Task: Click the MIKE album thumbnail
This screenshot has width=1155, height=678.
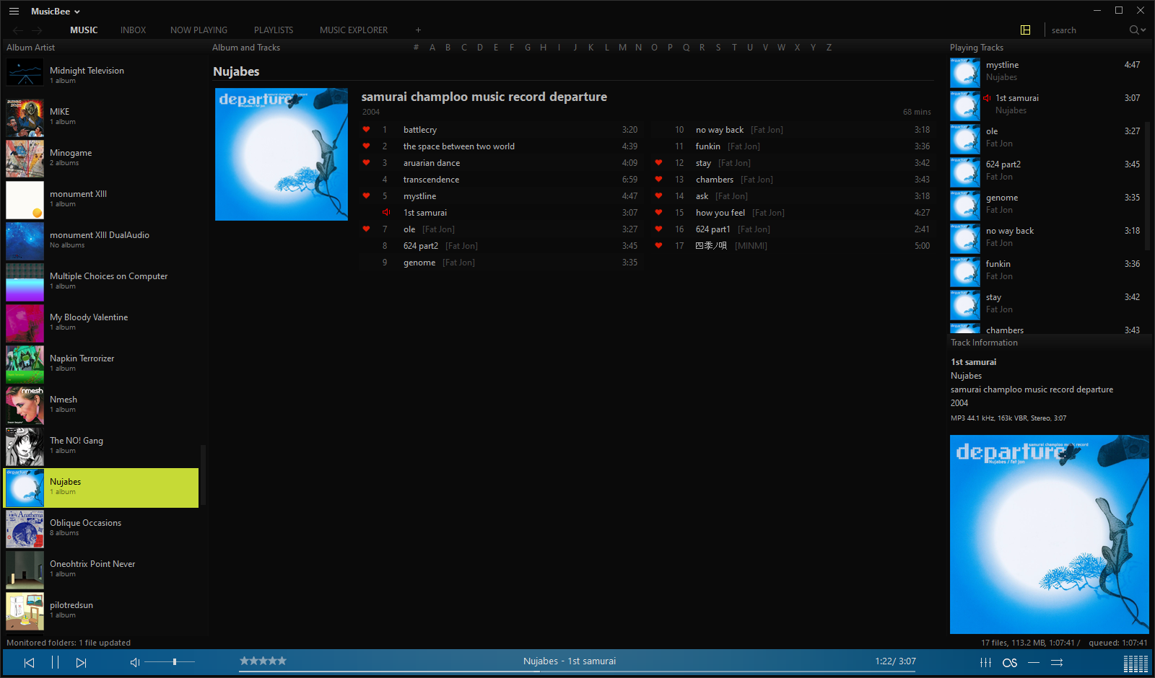Action: point(25,118)
